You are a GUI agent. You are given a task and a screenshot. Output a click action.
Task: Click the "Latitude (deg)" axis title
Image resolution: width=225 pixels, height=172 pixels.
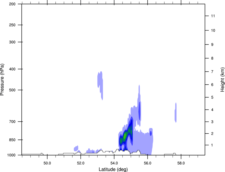tap(113, 169)
